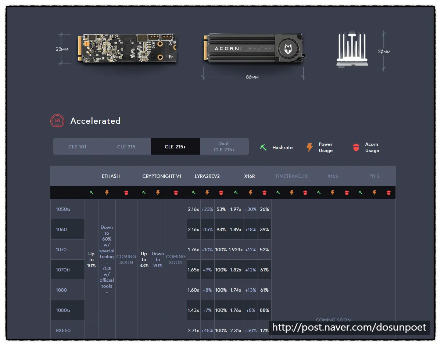Click the red acorn Acorn Usage legend icon
This screenshot has height=346, width=441.
356,147
